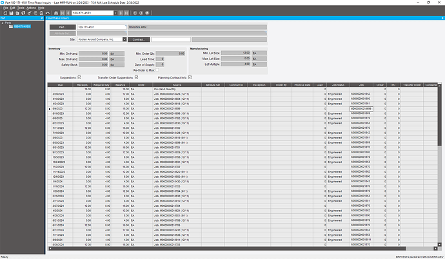
Task: Open the Tools menu
Action: coord(21,8)
